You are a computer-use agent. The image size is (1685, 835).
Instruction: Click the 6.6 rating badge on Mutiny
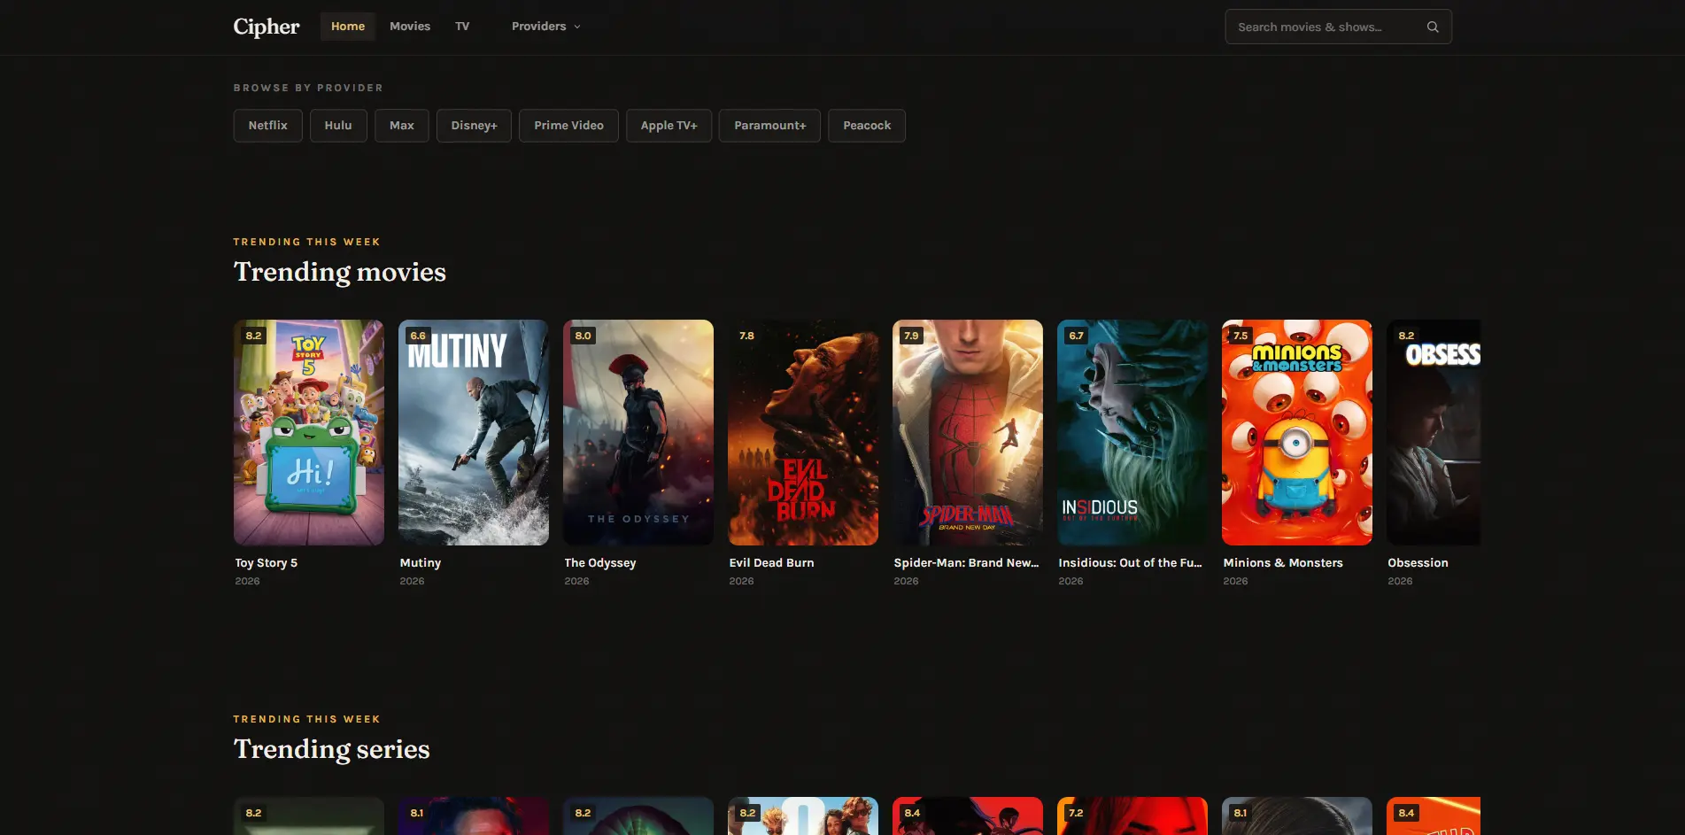coord(418,336)
